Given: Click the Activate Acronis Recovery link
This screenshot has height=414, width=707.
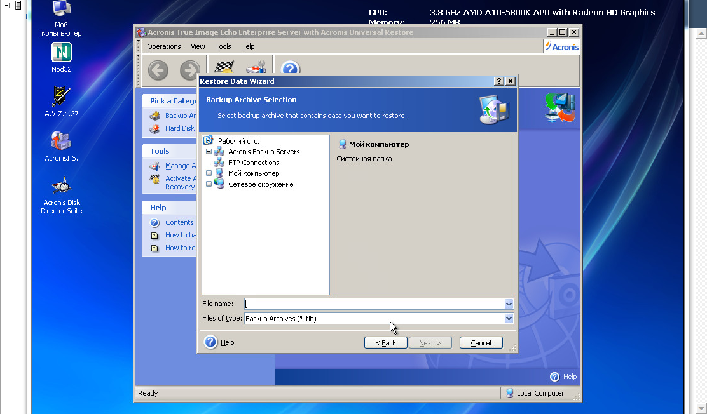Looking at the screenshot, I should (181, 183).
